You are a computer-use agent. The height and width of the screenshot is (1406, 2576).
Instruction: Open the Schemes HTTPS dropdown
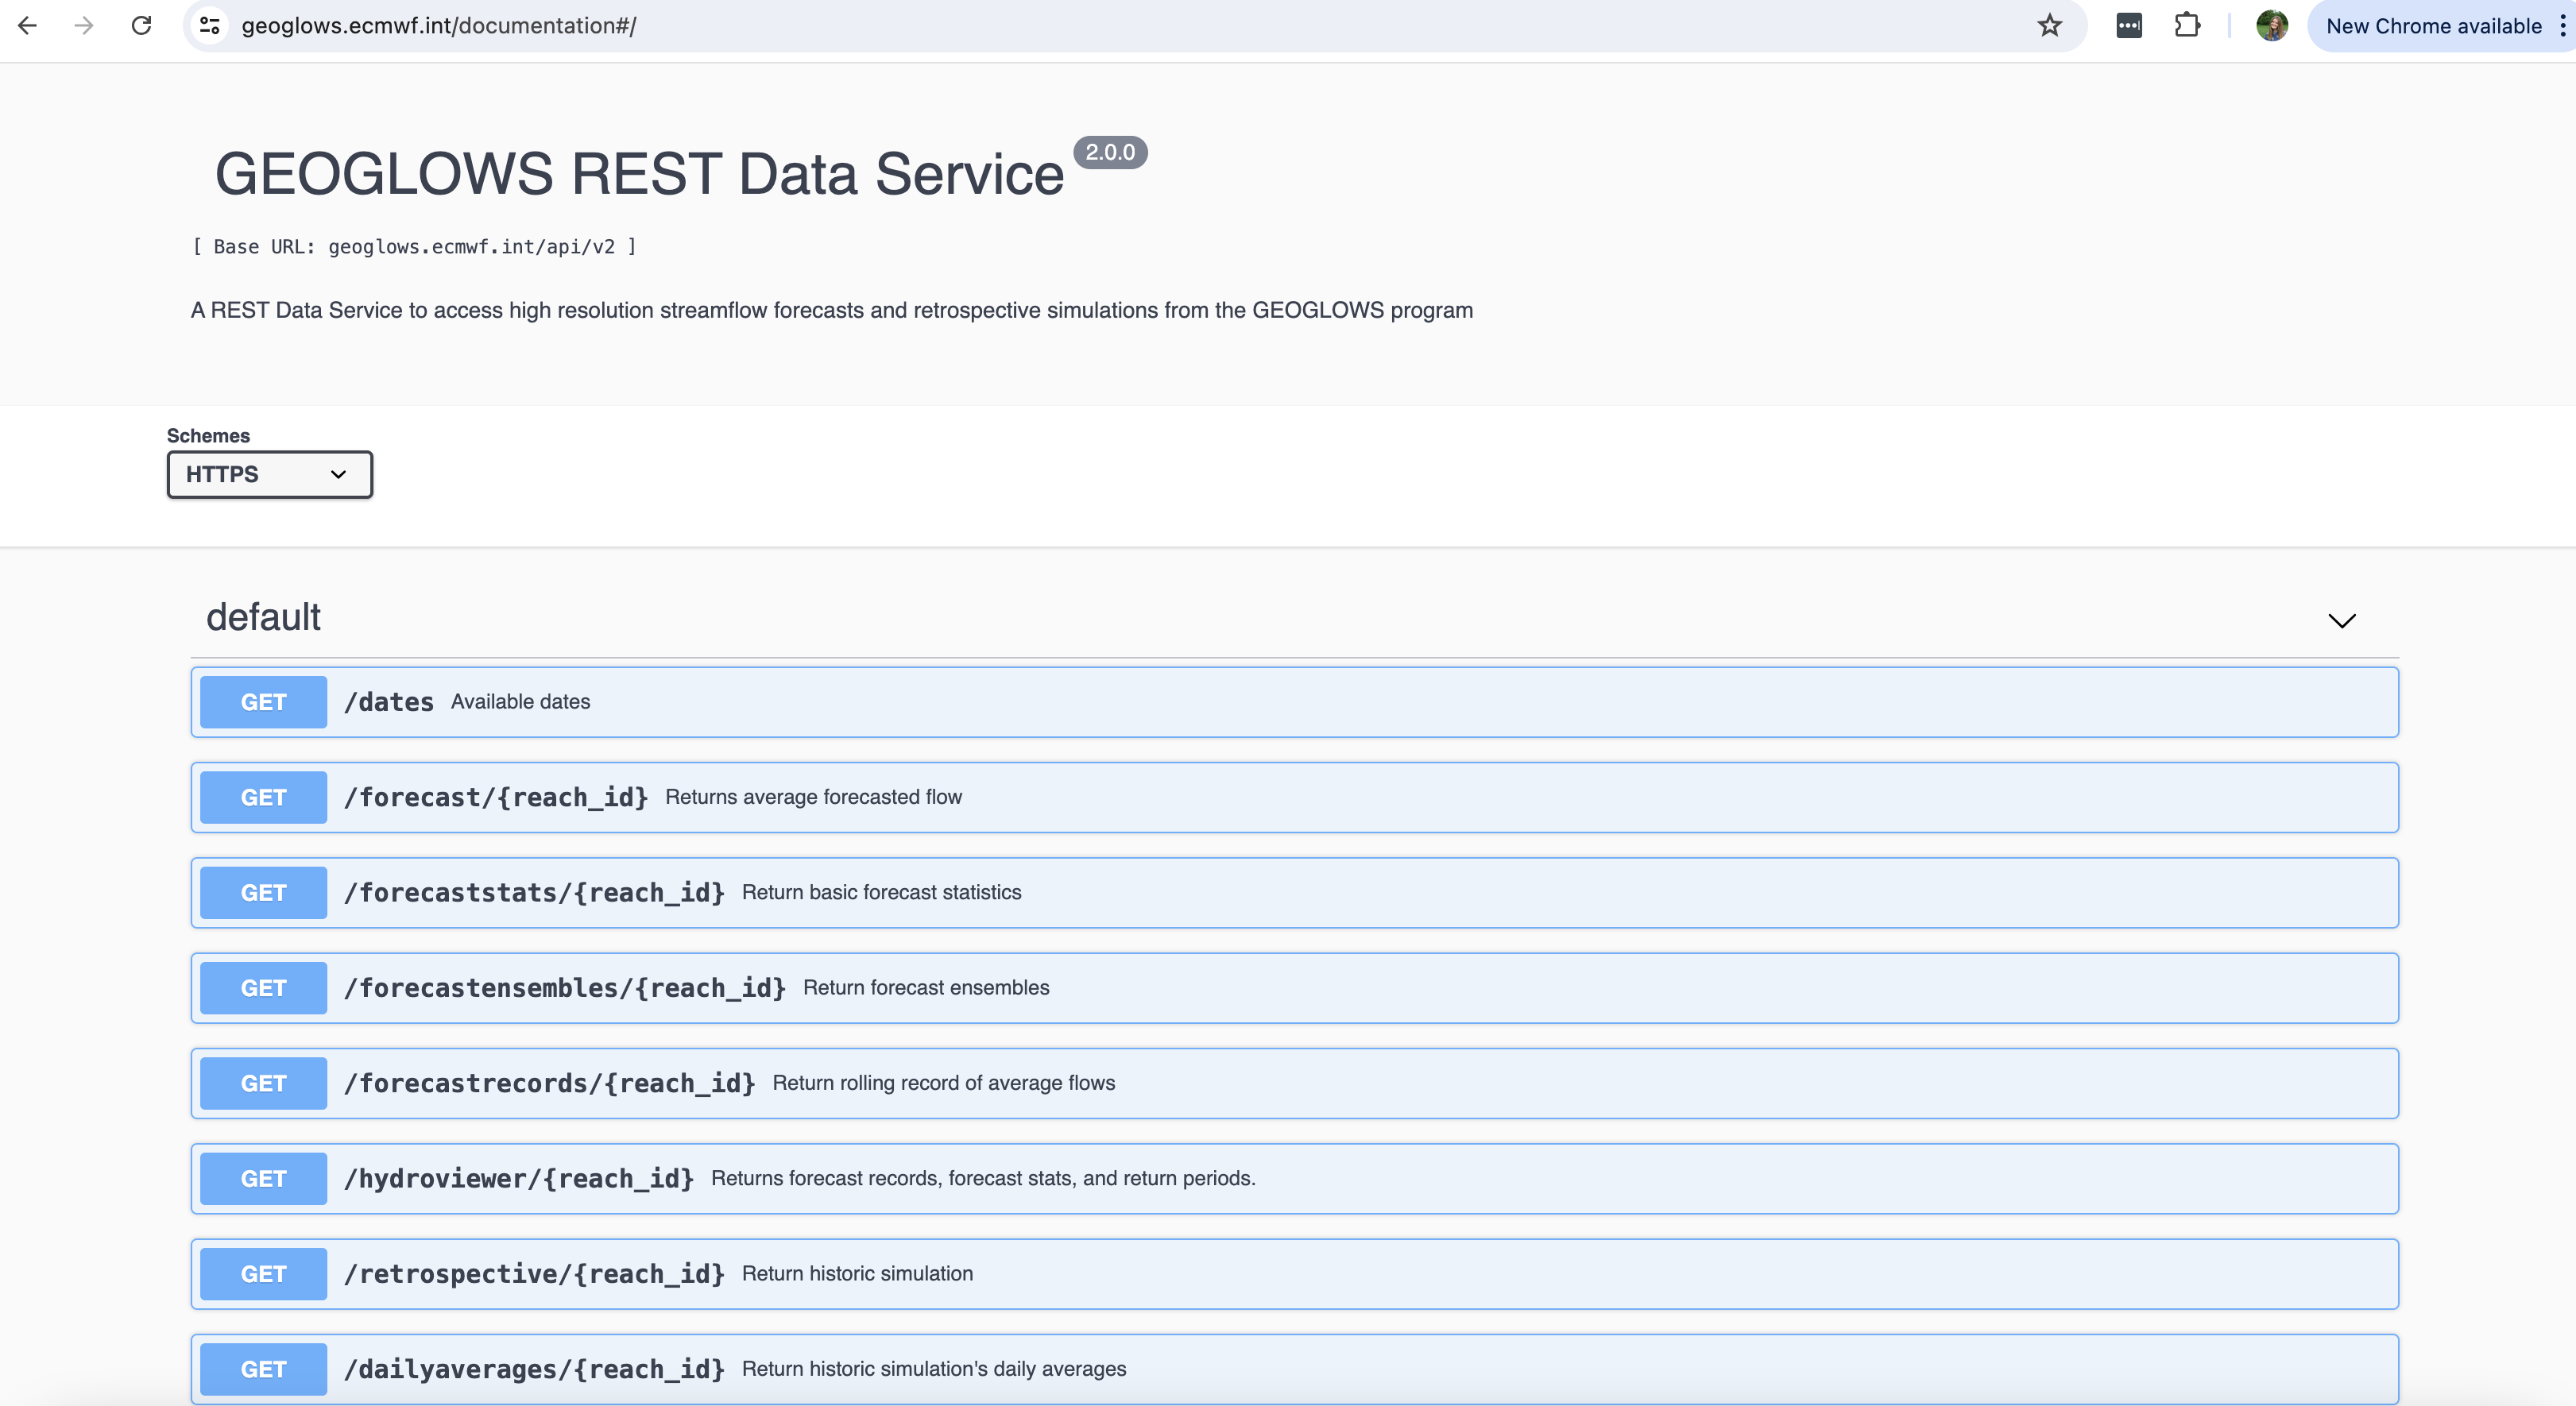[269, 474]
